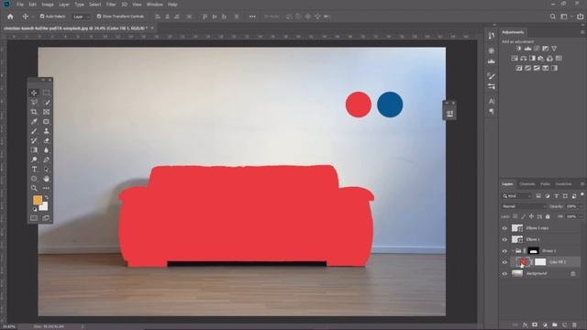
Task: Open the Opacity slider dropdown arrow
Action: pyautogui.click(x=581, y=206)
